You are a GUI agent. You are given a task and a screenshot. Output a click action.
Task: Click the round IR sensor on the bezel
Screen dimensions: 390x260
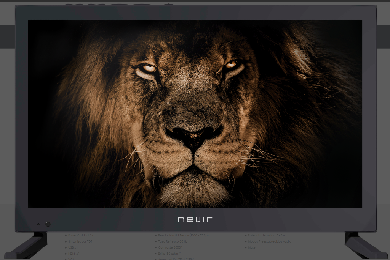click(x=48, y=224)
